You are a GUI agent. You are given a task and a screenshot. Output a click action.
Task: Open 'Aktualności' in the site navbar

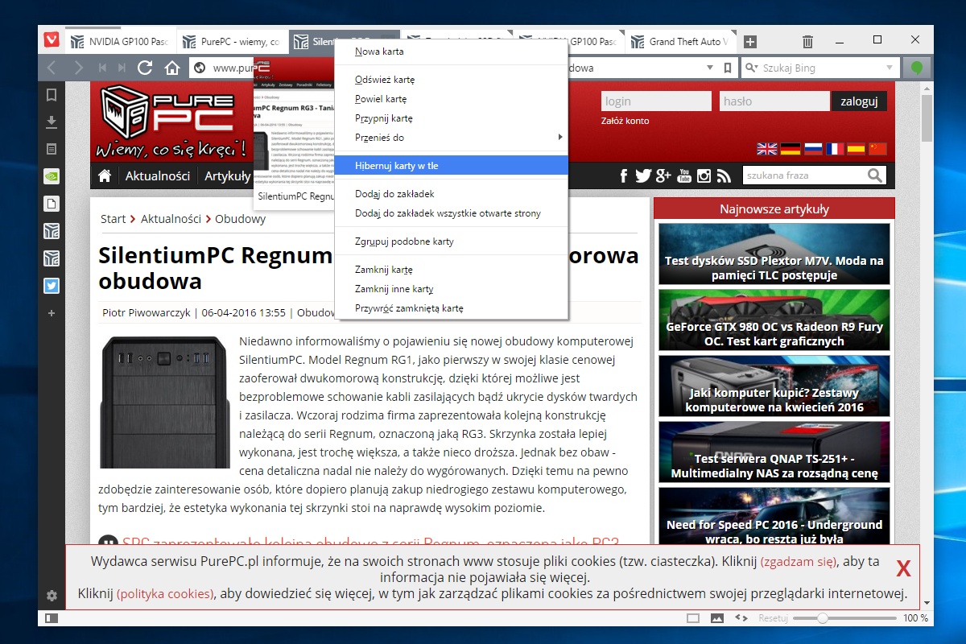[x=157, y=175]
